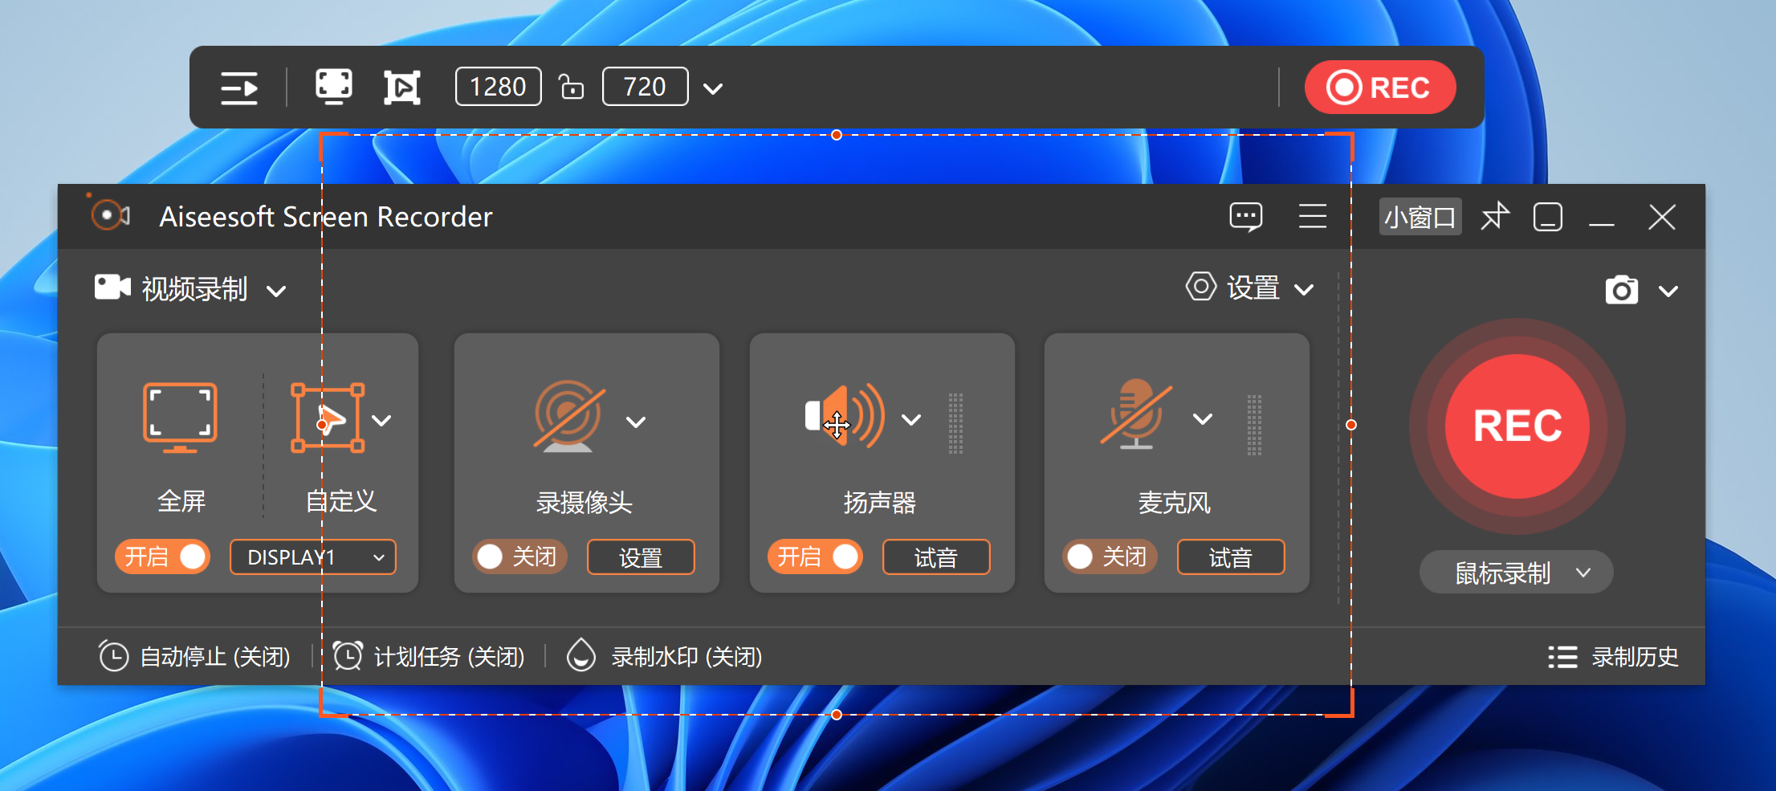Toggle the webcam 关闭 switch on

[519, 557]
